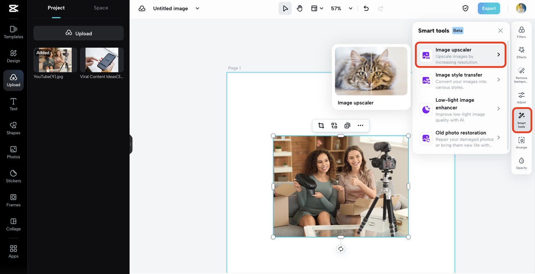Click the Crop icon on image toolbar
The width and height of the screenshot is (535, 274).
coord(321,125)
